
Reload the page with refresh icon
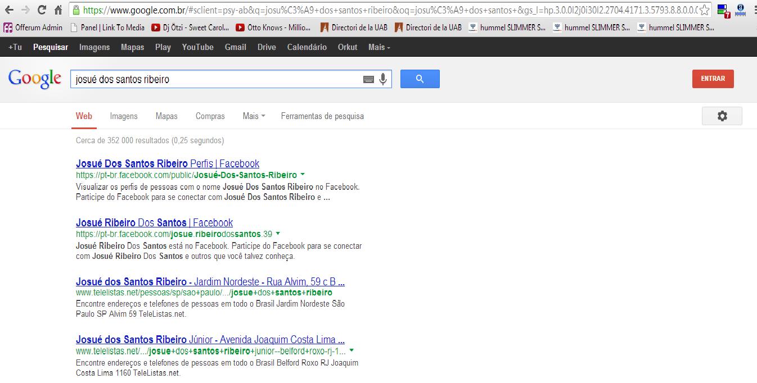(x=42, y=10)
